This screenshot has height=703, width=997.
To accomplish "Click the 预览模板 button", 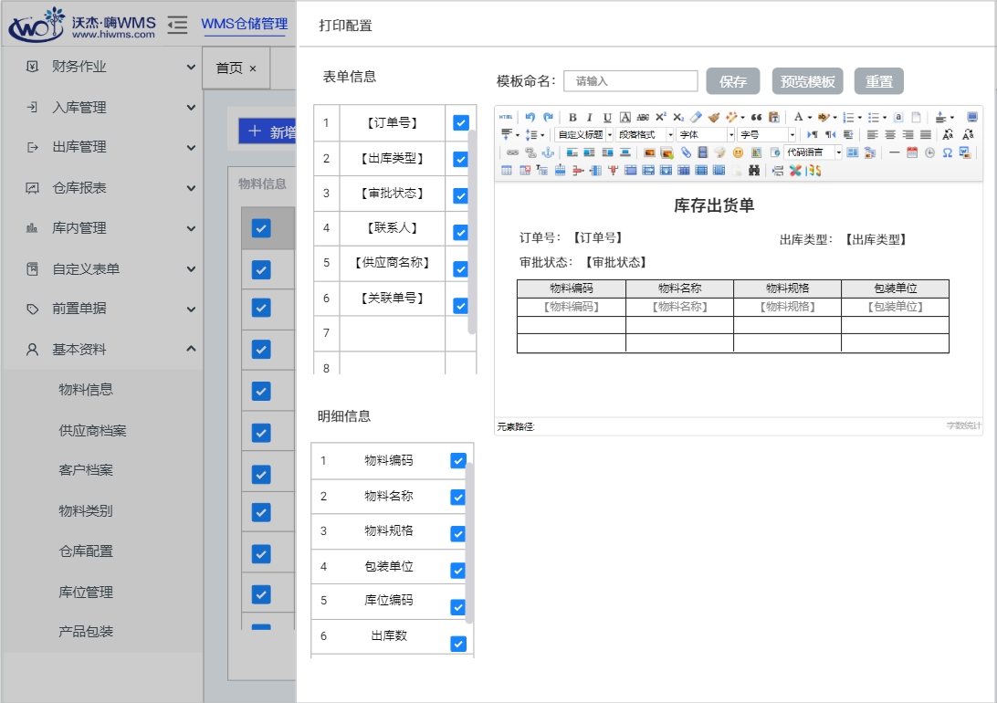I will pos(807,81).
